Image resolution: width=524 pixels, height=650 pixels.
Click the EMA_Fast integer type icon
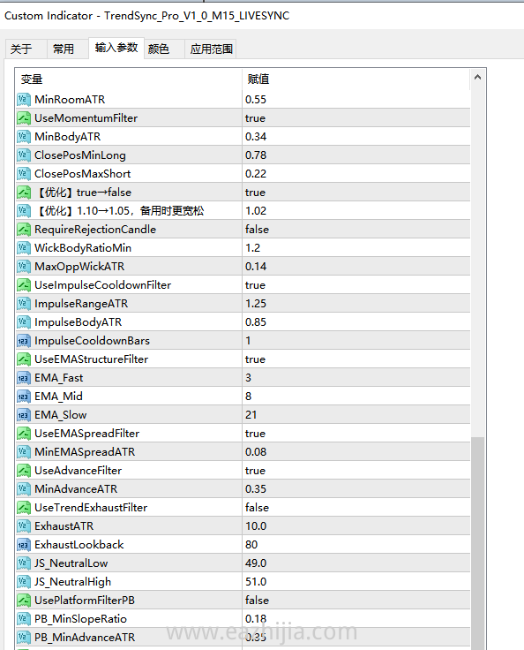pos(24,378)
